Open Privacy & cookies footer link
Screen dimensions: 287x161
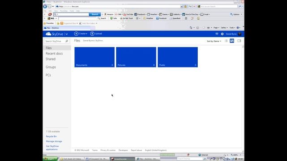(108, 150)
